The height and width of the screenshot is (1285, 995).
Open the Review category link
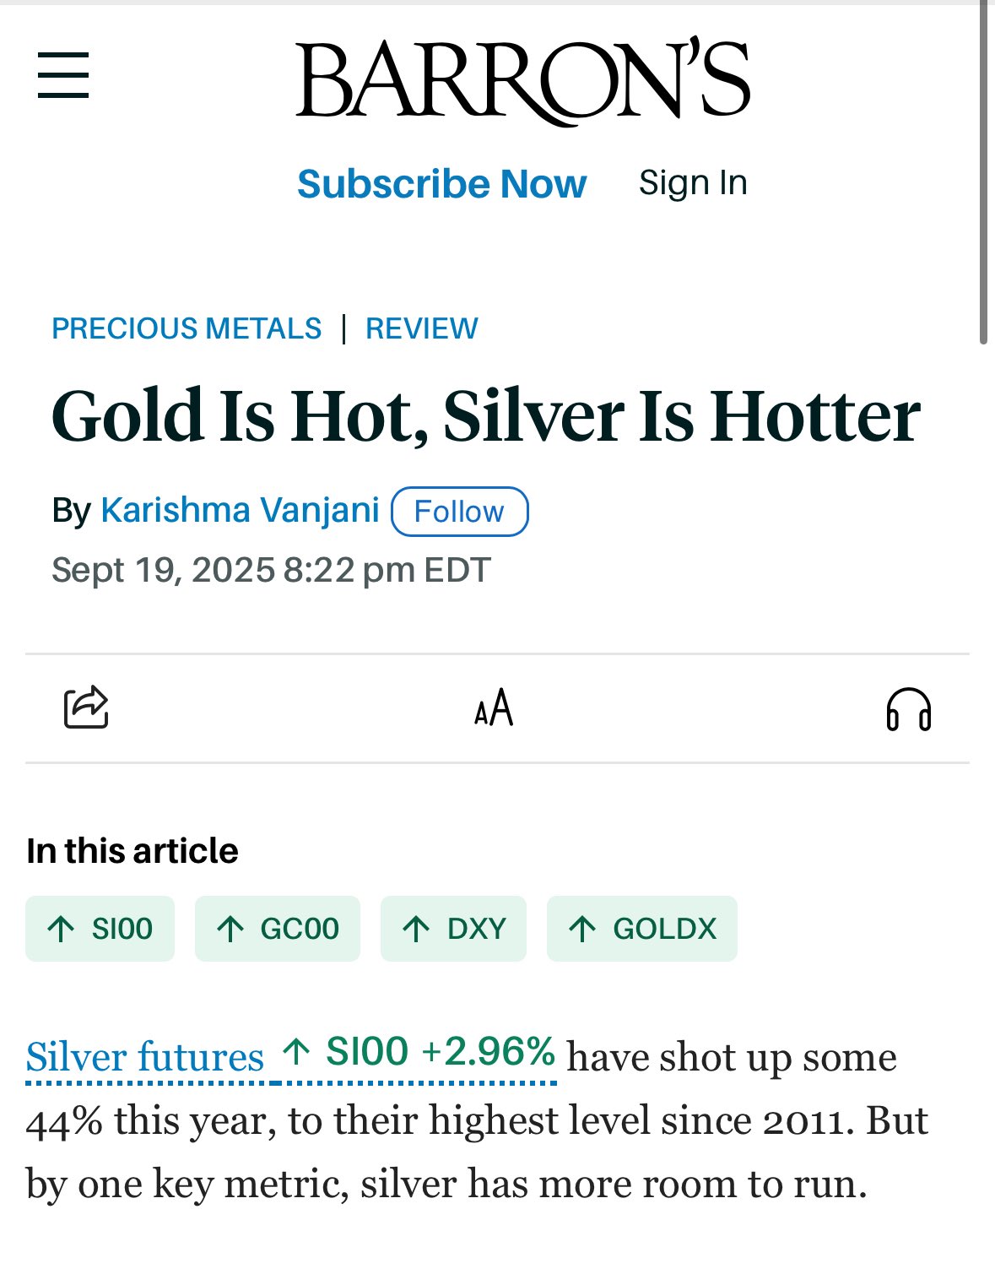tap(422, 328)
